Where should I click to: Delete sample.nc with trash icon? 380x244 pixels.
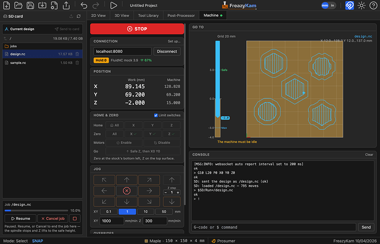click(77, 63)
